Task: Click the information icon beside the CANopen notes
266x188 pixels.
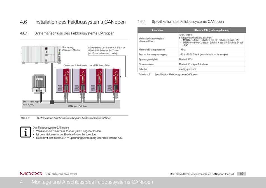Action: point(25,132)
